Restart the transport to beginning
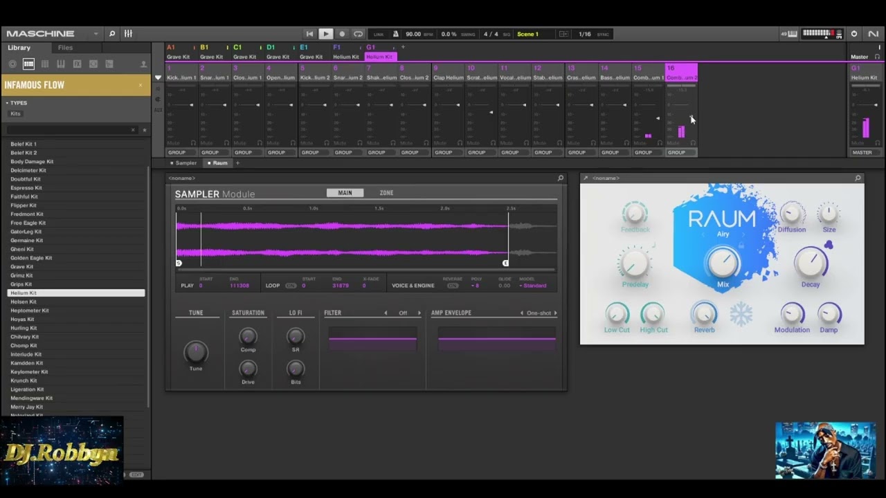 pyautogui.click(x=309, y=34)
